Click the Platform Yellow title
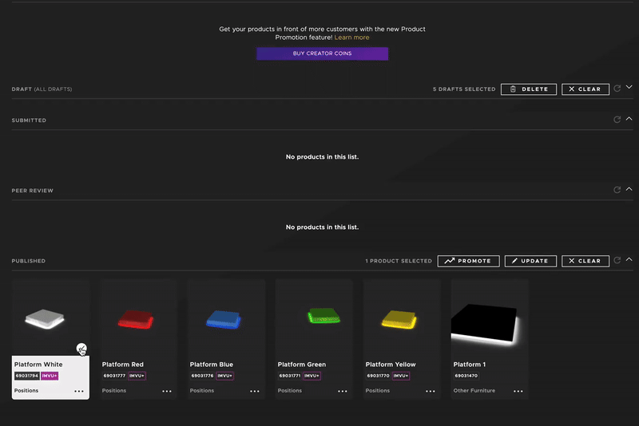639x426 pixels. tap(391, 365)
